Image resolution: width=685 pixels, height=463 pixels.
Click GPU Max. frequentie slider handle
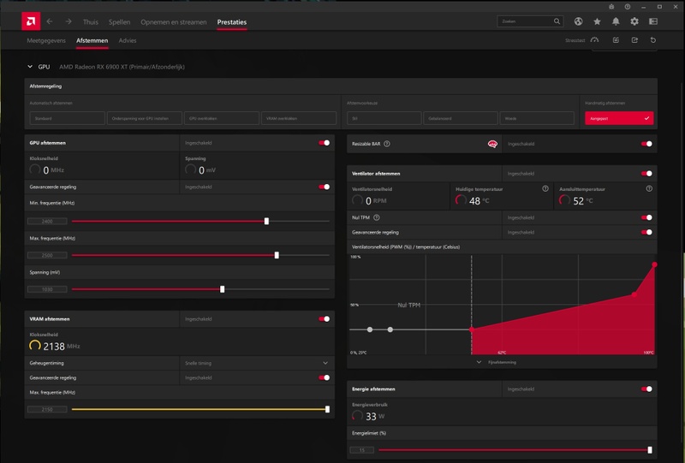click(x=277, y=255)
